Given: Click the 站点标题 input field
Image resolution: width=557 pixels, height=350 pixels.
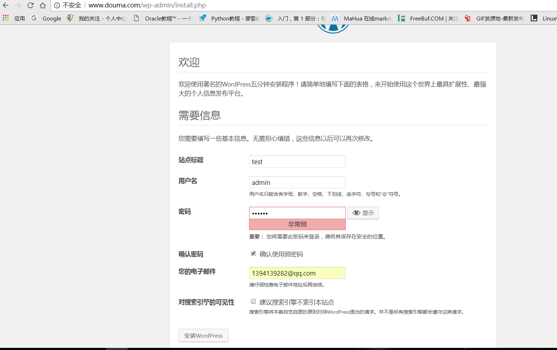Looking at the screenshot, I should (x=297, y=162).
